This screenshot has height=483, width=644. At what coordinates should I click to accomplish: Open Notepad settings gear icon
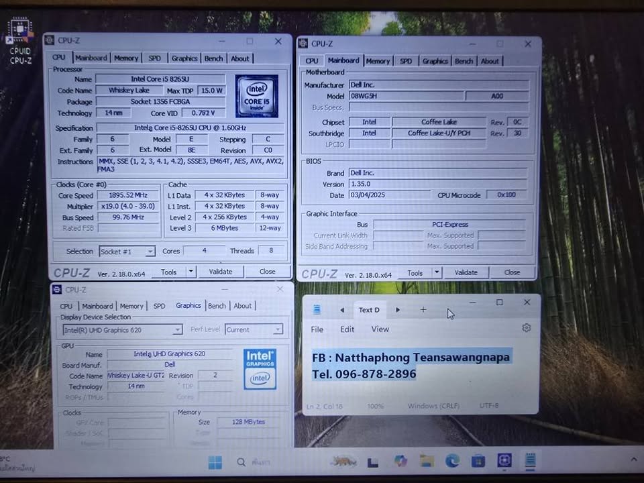point(526,328)
